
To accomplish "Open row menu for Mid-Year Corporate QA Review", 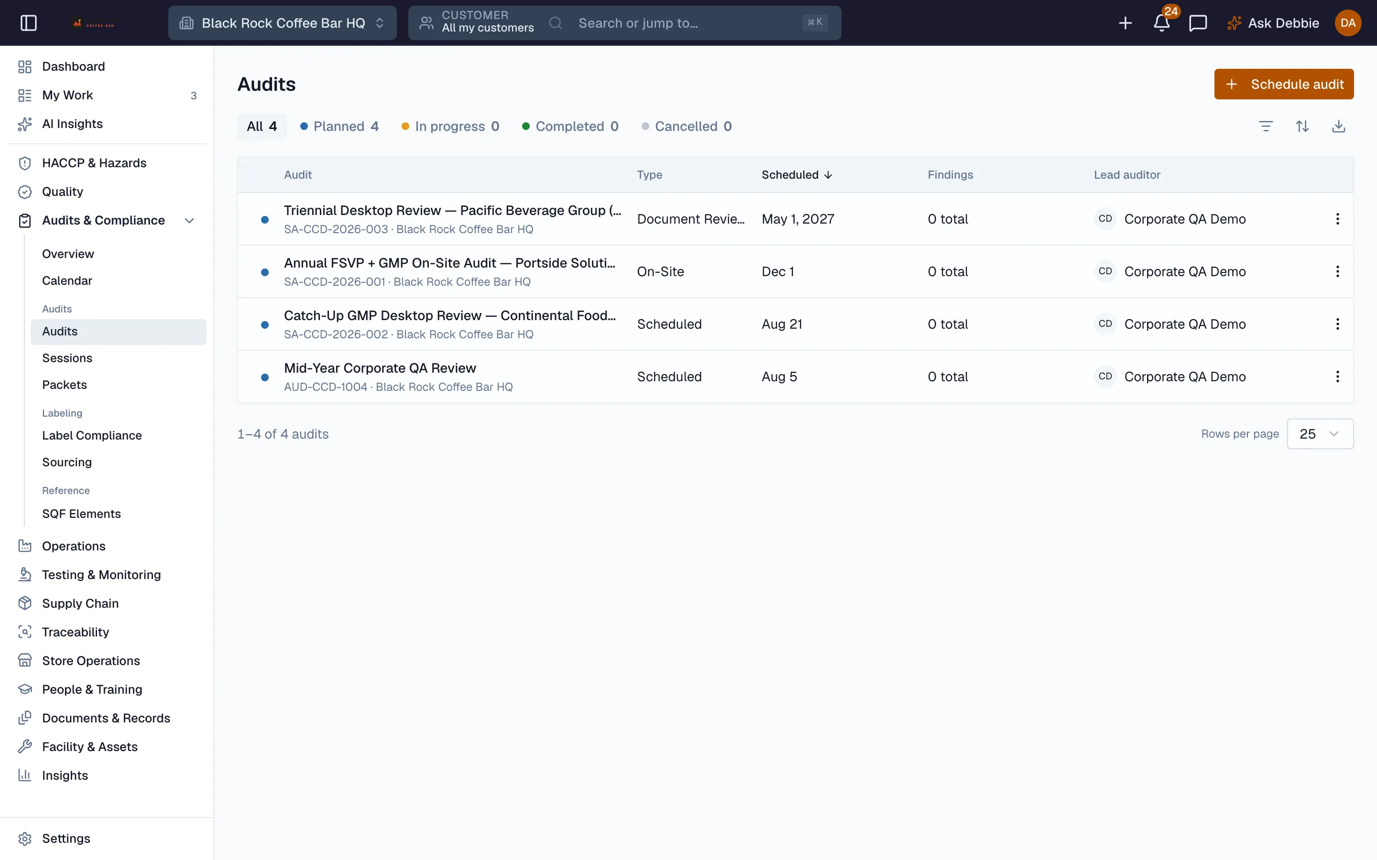I will point(1337,376).
